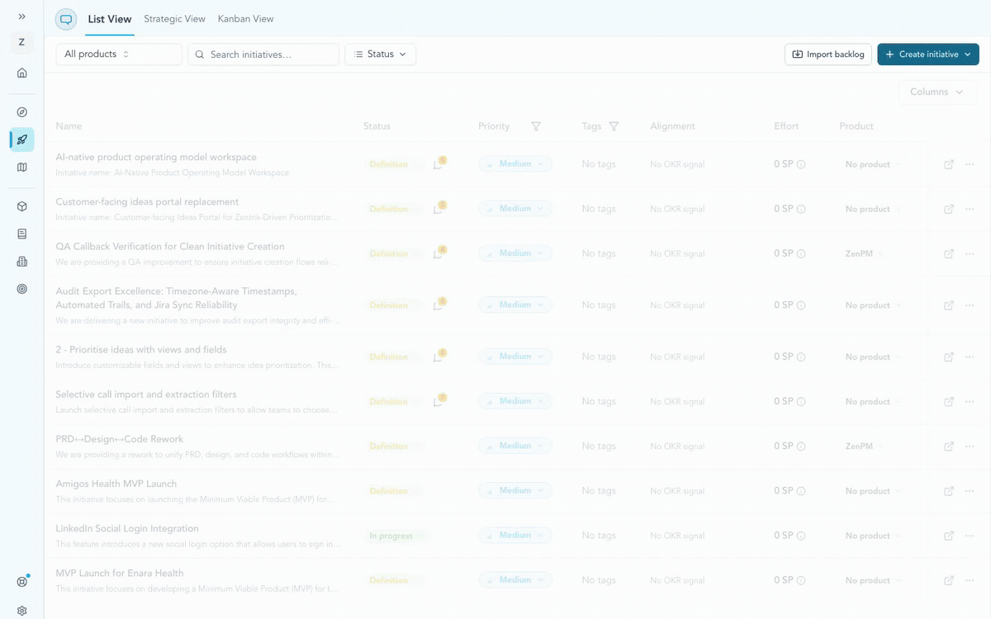This screenshot has width=991, height=619.
Task: Switch to the List View tab
Action: coord(110,19)
